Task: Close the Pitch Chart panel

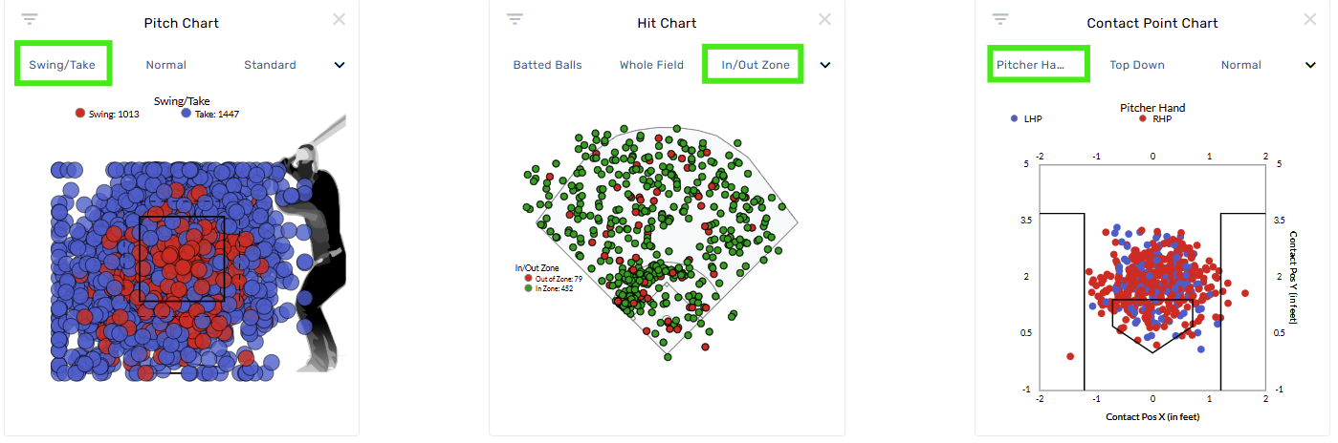Action: tap(339, 19)
